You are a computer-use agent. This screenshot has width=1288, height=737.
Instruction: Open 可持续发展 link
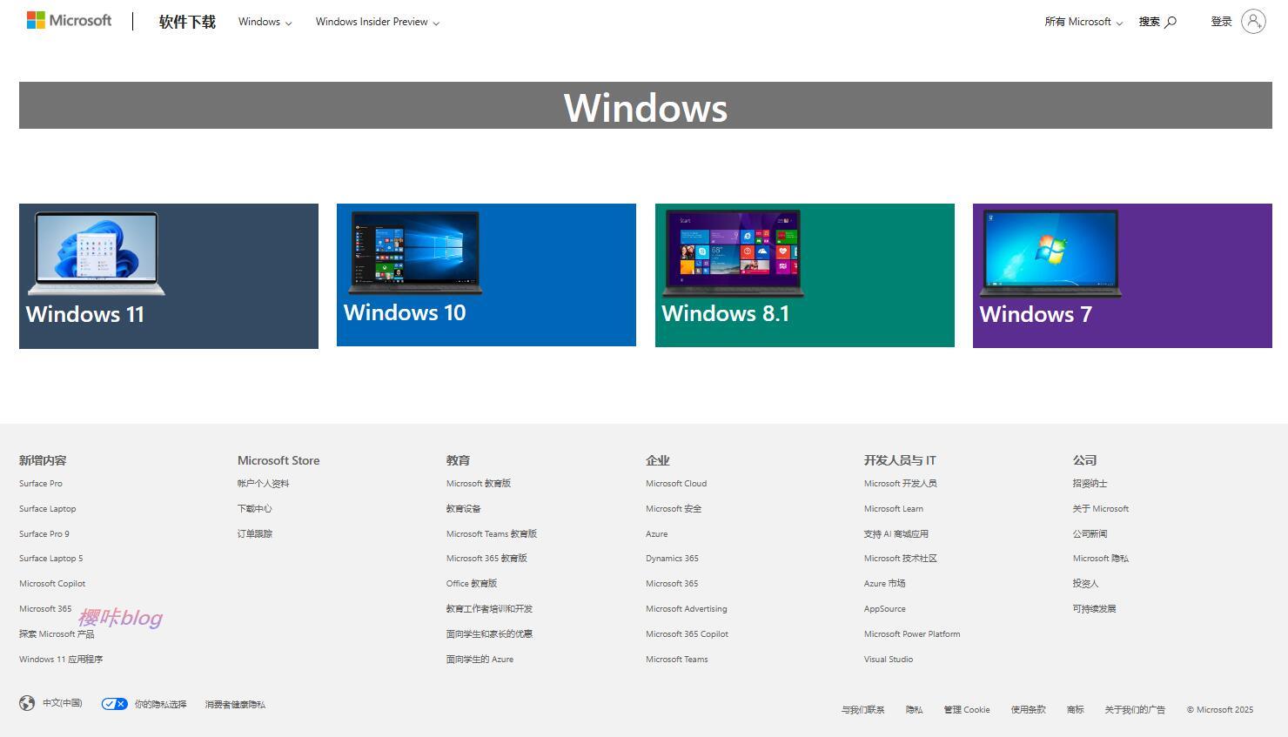[x=1095, y=609]
